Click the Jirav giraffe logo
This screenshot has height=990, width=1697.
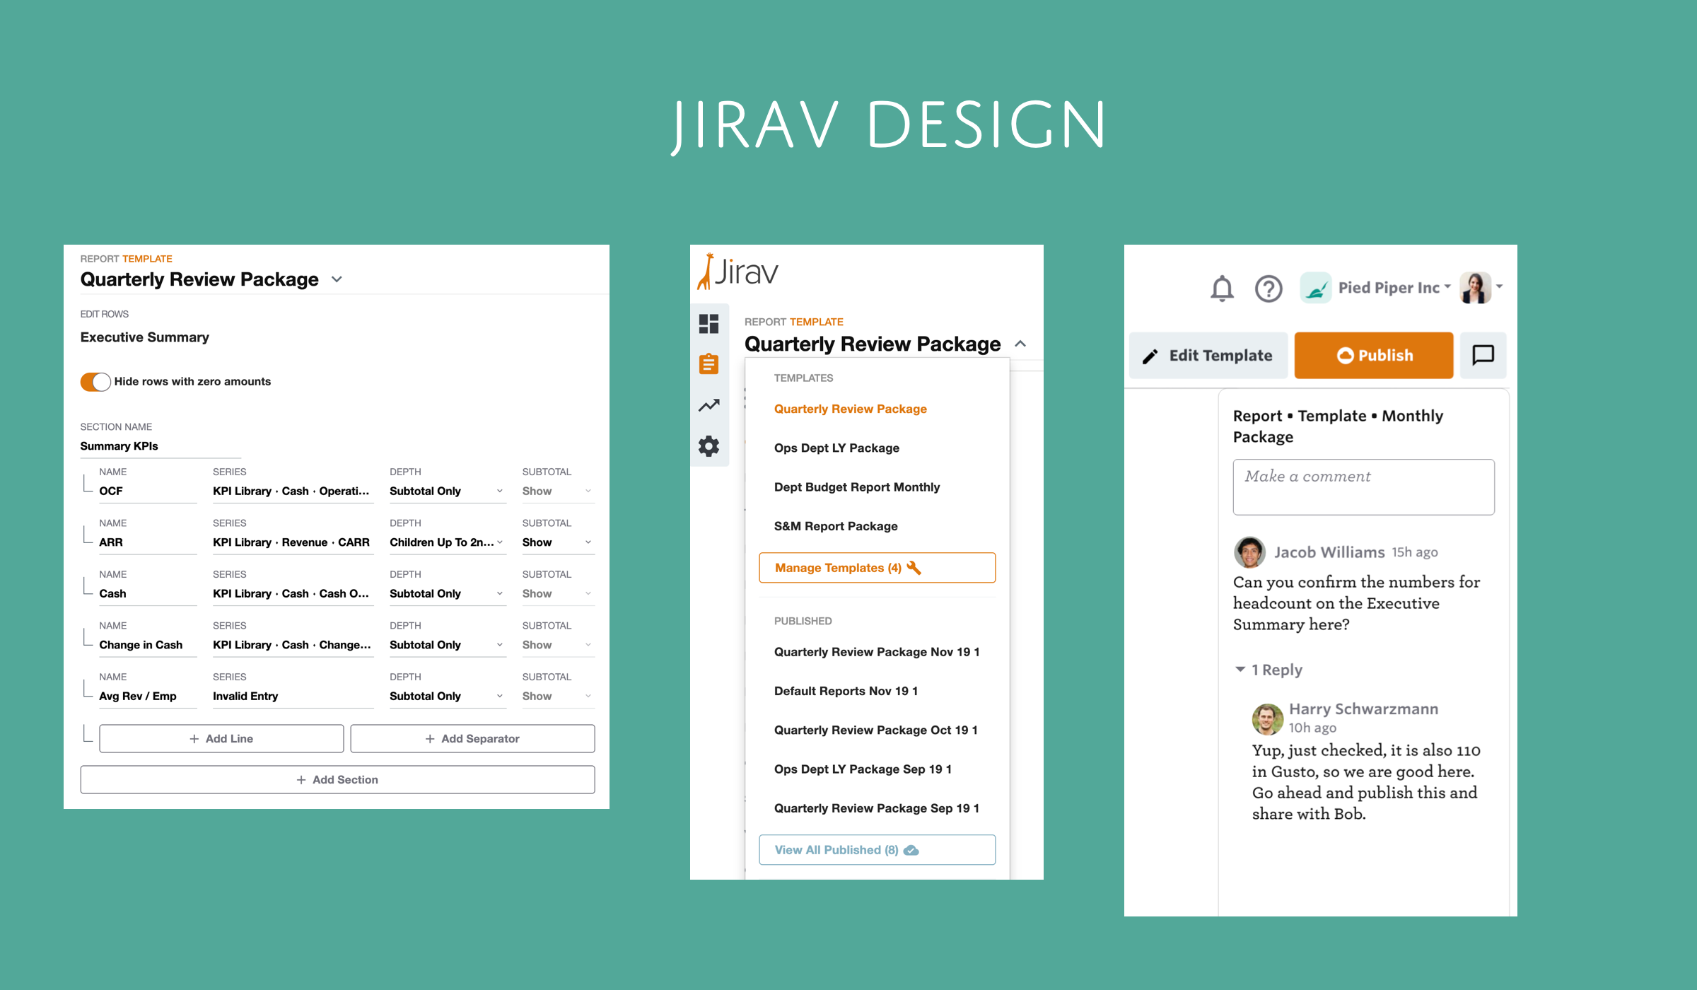pyautogui.click(x=737, y=272)
